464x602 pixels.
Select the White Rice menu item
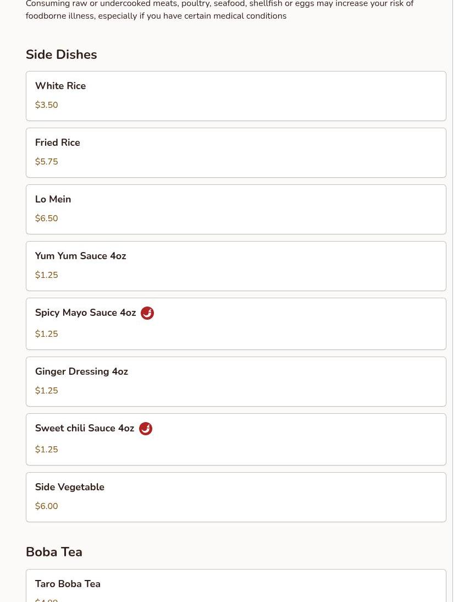tap(236, 96)
